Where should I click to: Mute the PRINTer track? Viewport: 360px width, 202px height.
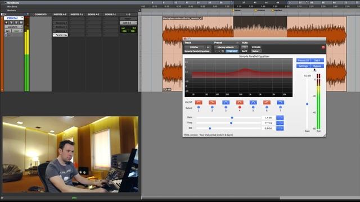coord(21,22)
